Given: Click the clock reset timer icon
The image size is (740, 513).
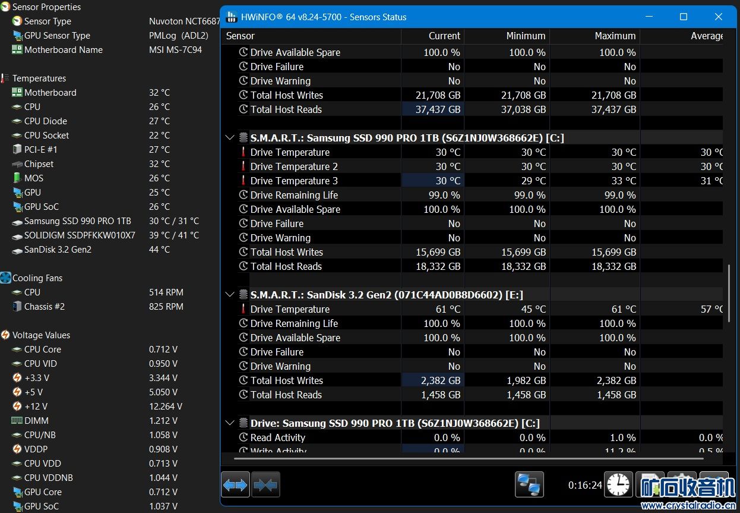Looking at the screenshot, I should (618, 484).
